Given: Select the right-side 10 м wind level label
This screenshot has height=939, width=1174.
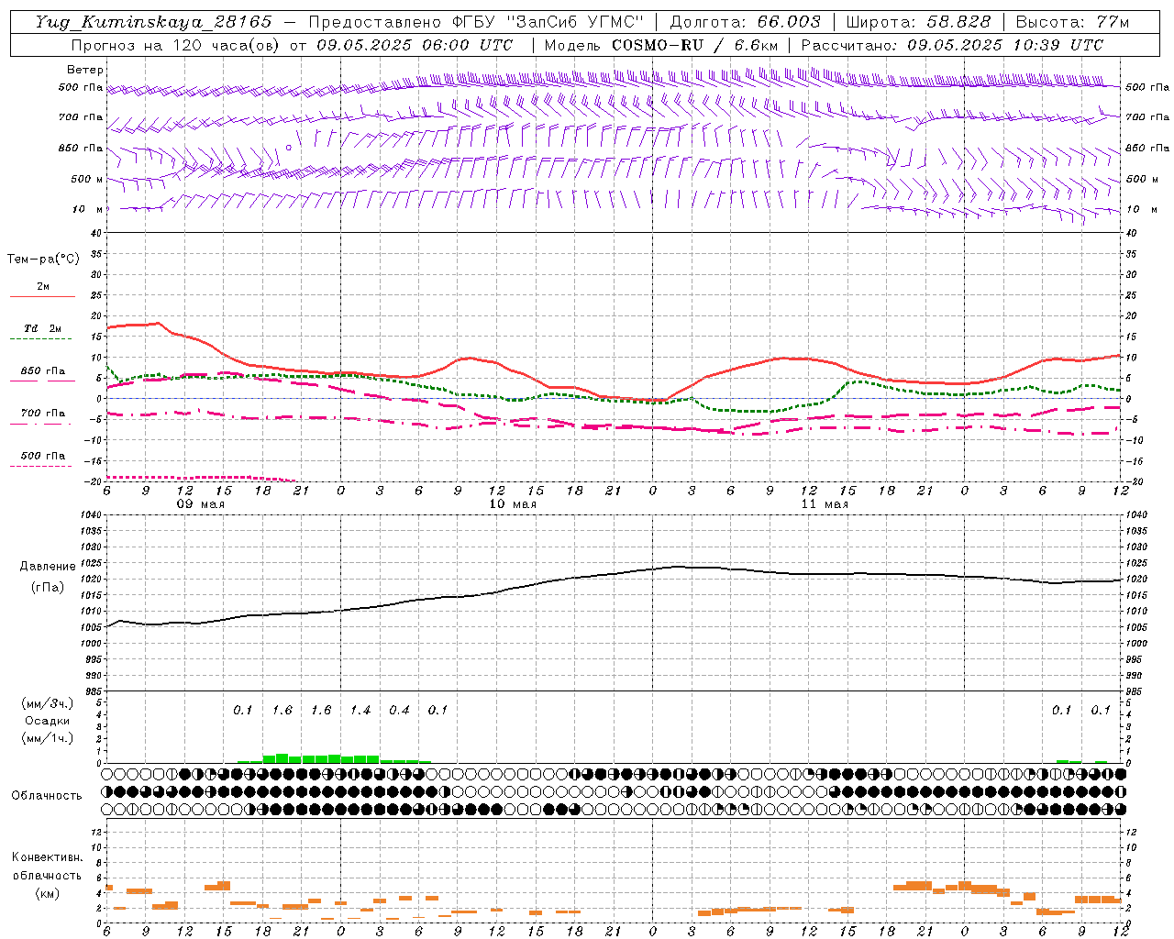Looking at the screenshot, I should (1141, 210).
